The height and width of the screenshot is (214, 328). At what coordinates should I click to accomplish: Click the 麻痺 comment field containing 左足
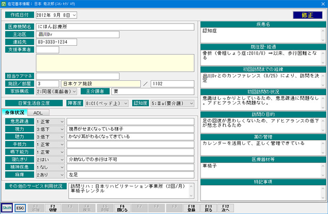click(x=131, y=175)
